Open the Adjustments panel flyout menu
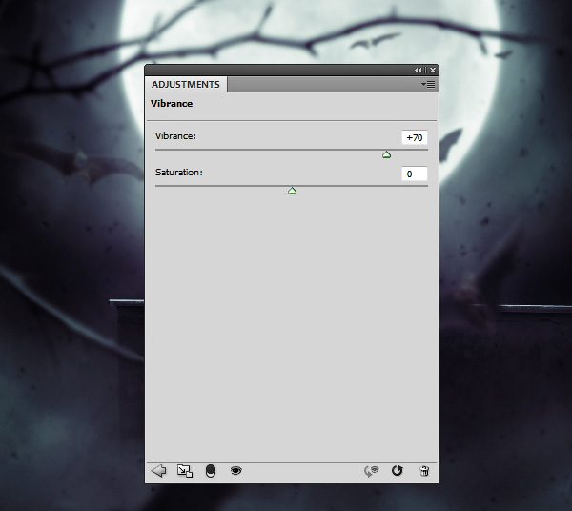The height and width of the screenshot is (511, 572). (428, 85)
